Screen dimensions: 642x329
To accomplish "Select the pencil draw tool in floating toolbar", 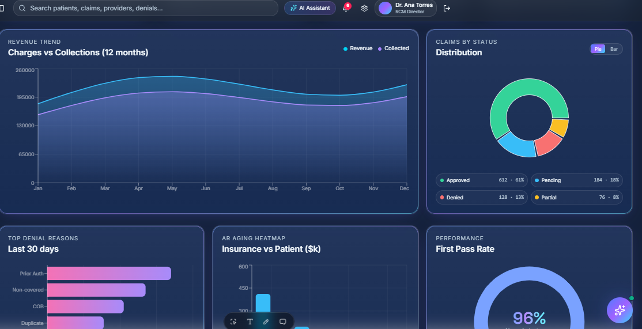I will [x=266, y=322].
